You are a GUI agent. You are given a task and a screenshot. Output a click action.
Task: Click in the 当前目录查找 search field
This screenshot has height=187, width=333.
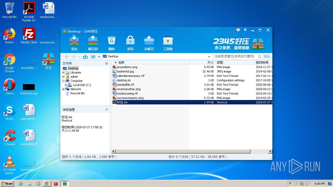[x=235, y=56]
